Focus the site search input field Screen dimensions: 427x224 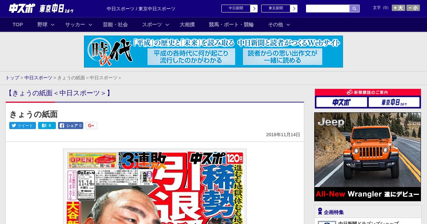point(328,9)
